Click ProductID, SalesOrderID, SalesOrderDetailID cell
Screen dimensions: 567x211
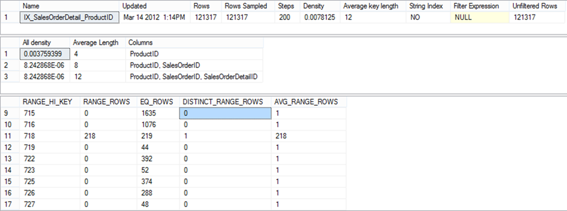click(x=194, y=77)
